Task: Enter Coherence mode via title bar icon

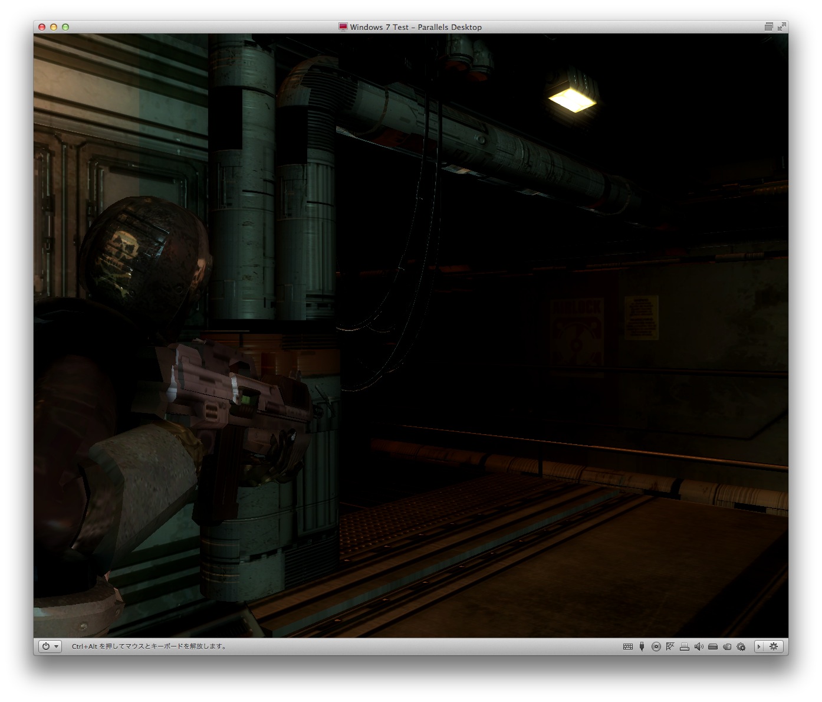Action: pos(768,27)
